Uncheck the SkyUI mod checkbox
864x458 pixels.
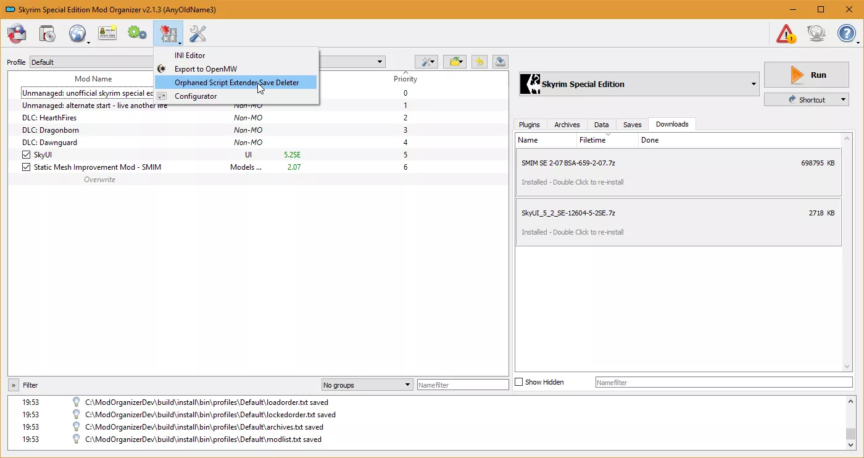point(26,155)
